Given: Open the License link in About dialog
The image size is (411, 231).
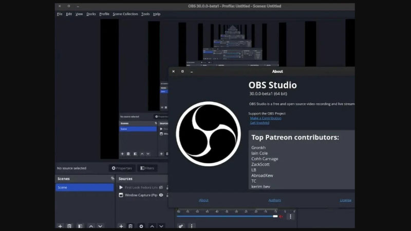Looking at the screenshot, I should [x=345, y=200].
